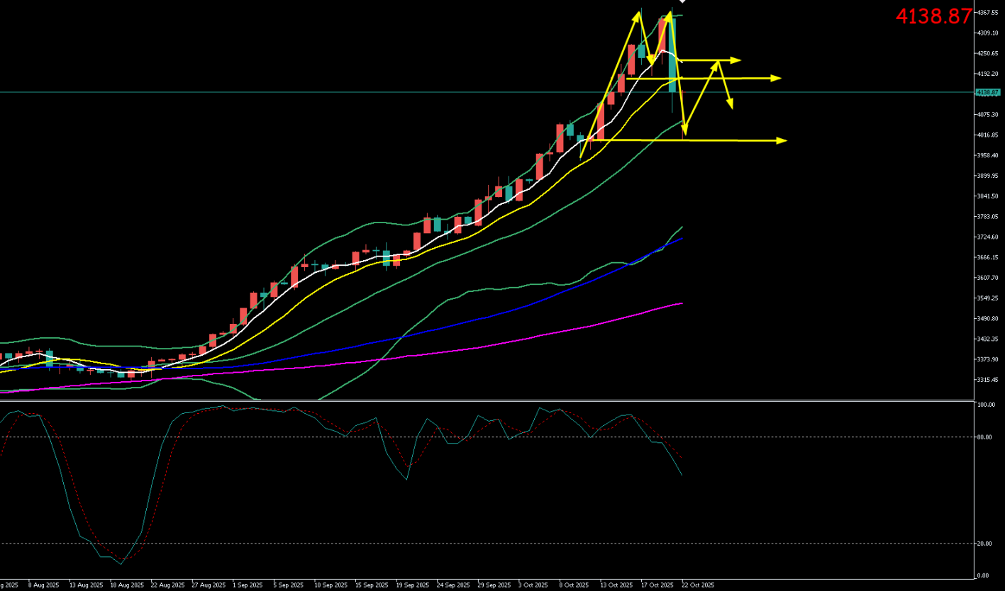This screenshot has width=1005, height=591.
Task: Select the 1 Sep 2025 date label
Action: click(x=248, y=585)
